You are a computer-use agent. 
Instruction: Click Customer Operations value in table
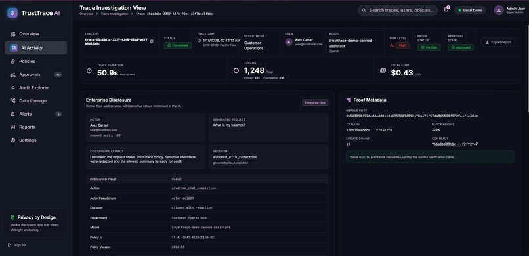(x=189, y=218)
